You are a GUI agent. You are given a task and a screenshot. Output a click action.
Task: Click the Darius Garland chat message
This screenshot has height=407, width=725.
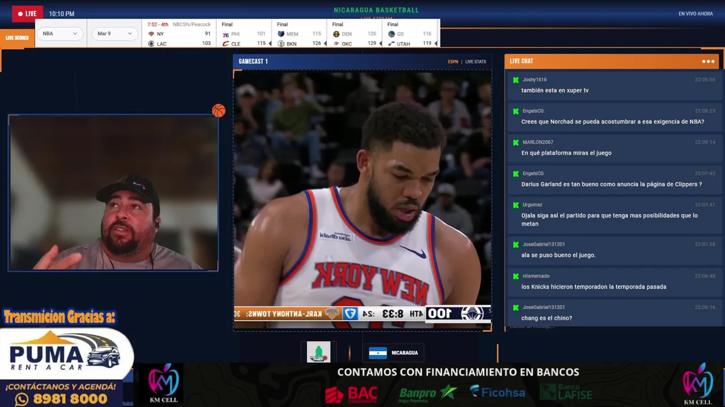611,184
